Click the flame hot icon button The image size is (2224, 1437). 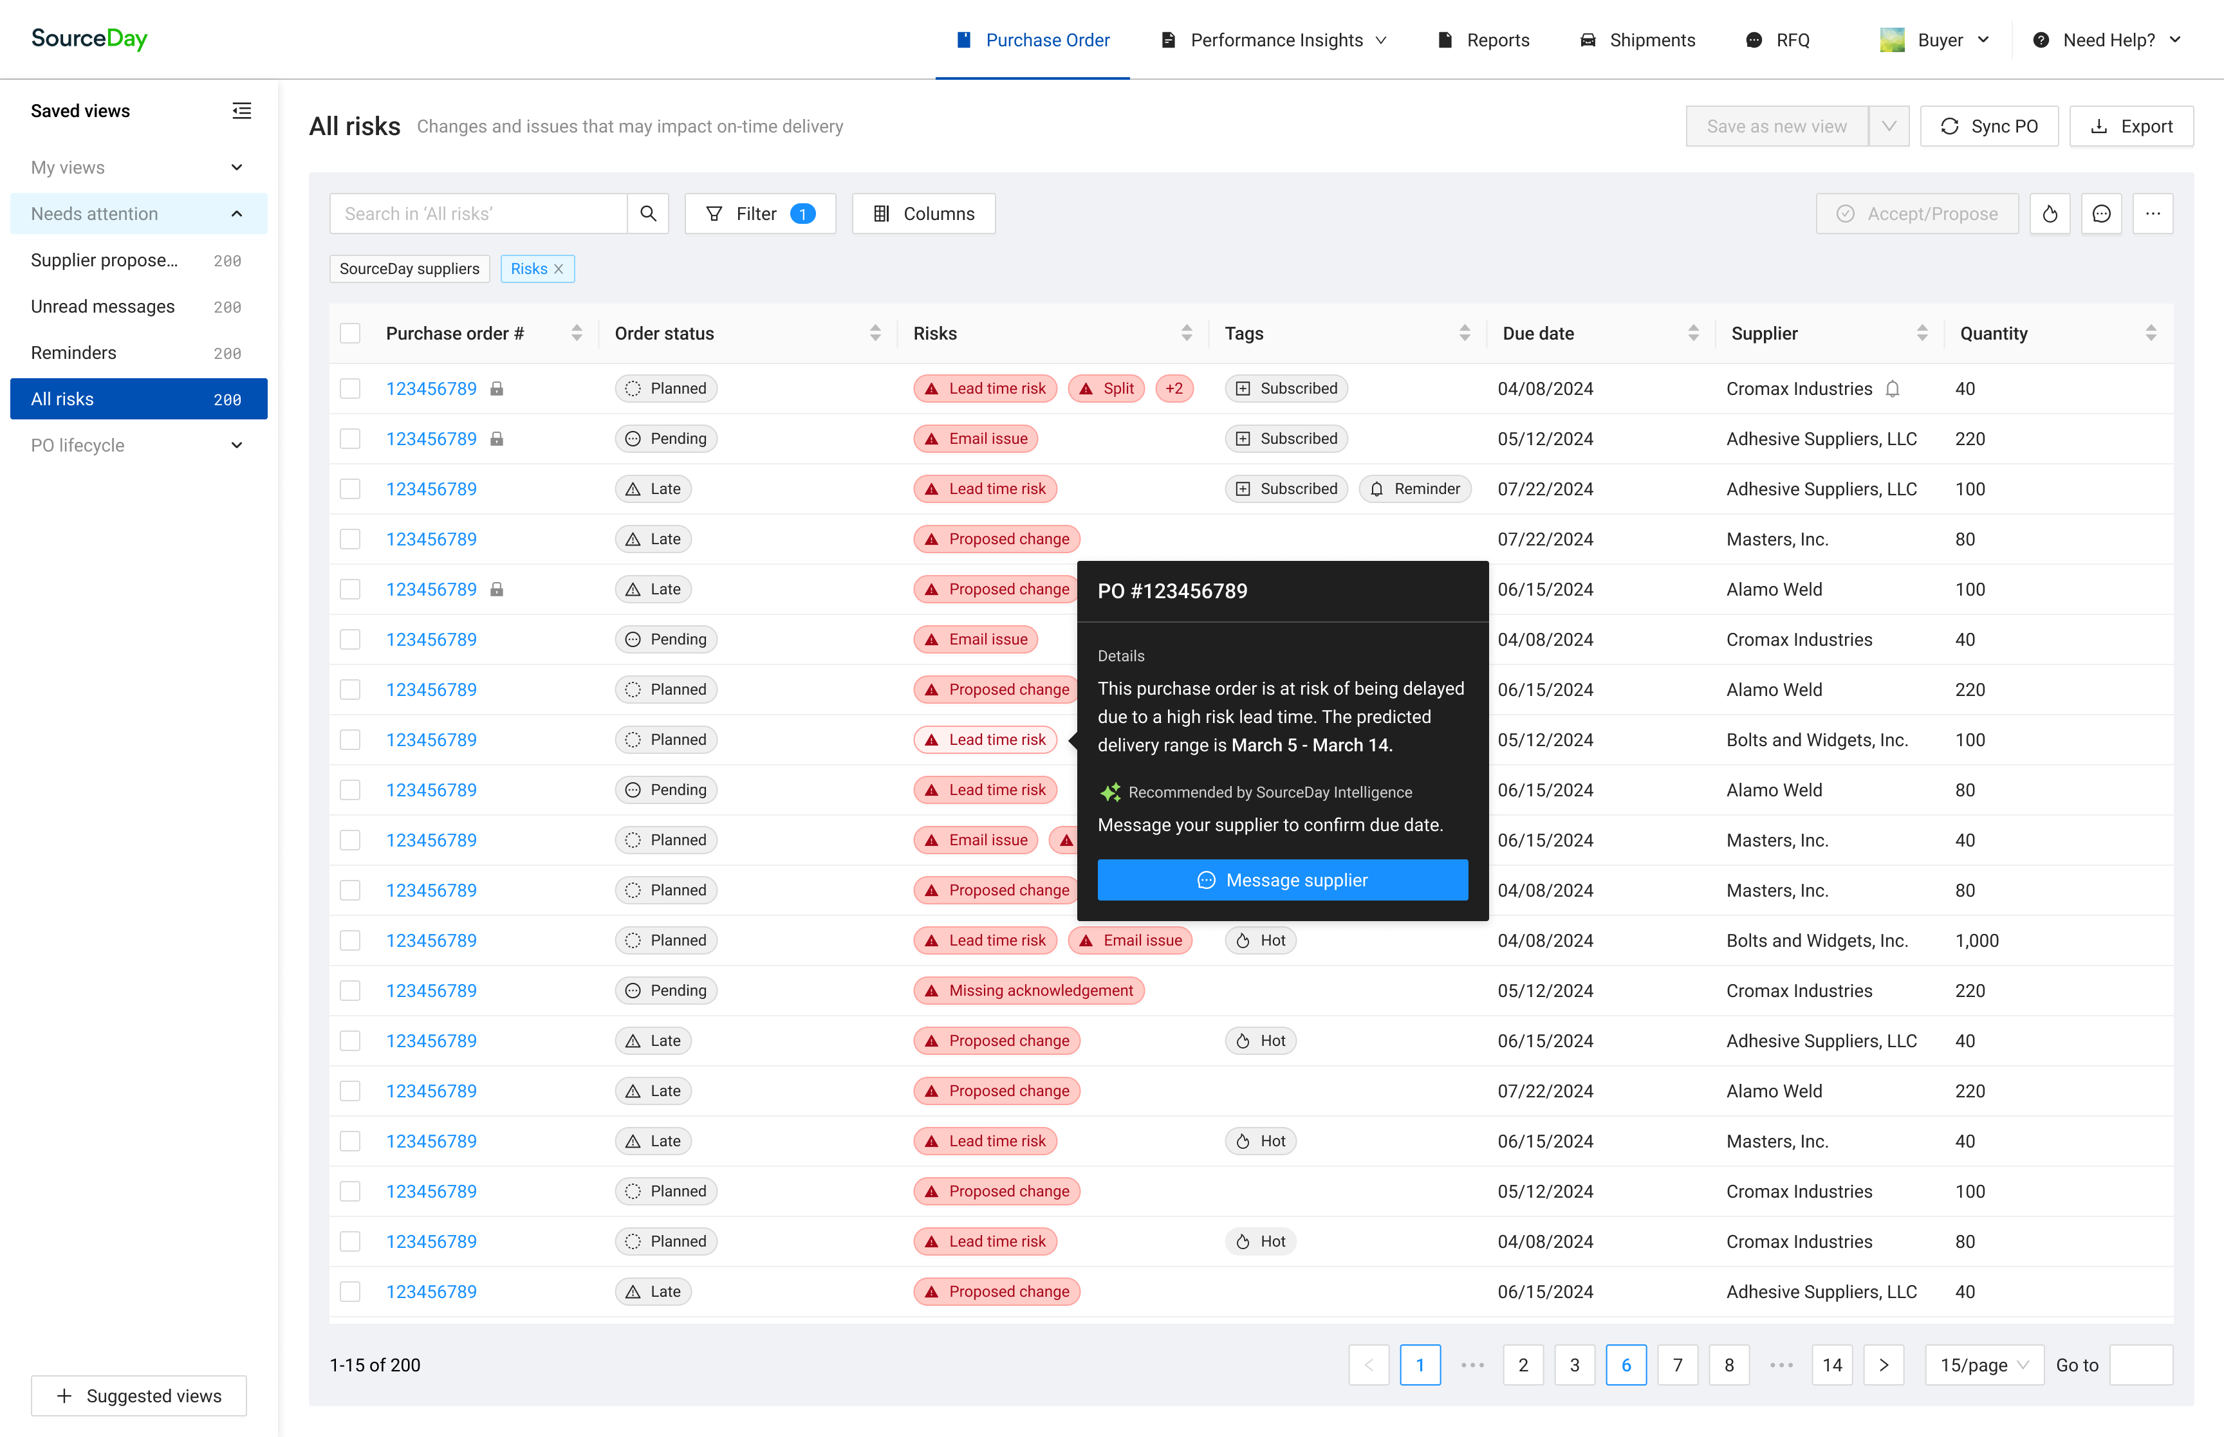pos(2050,214)
